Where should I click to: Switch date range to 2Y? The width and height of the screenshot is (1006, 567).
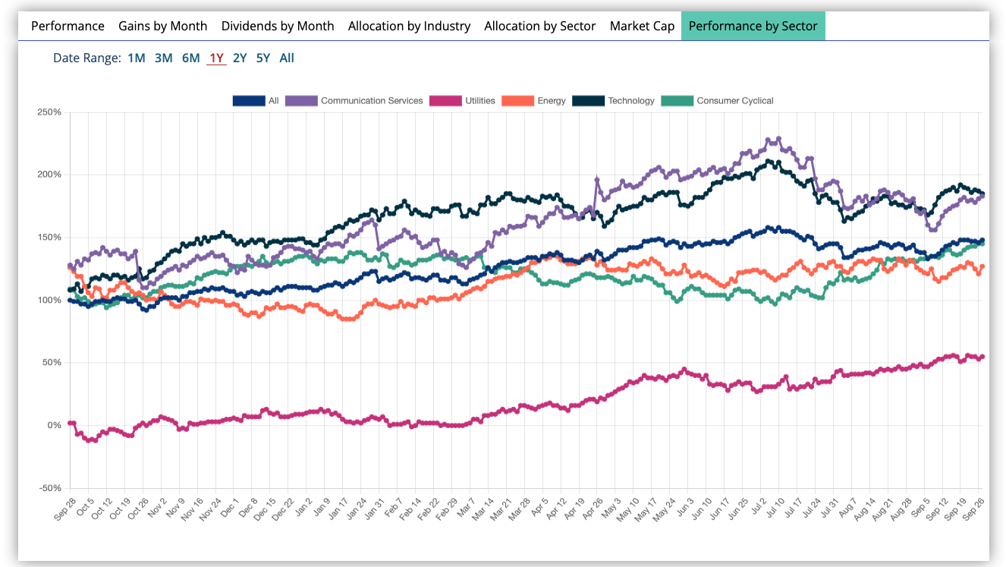[240, 58]
